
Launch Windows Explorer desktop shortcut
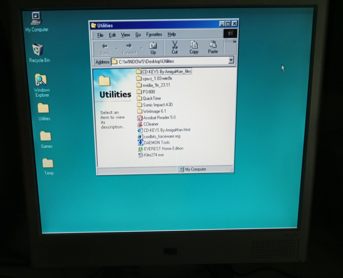(x=41, y=80)
